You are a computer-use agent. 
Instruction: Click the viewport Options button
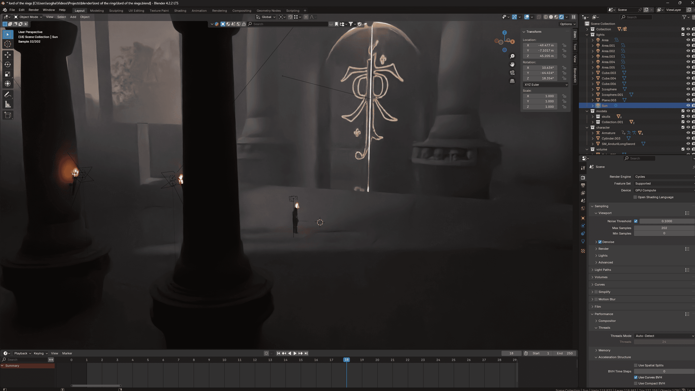click(567, 24)
